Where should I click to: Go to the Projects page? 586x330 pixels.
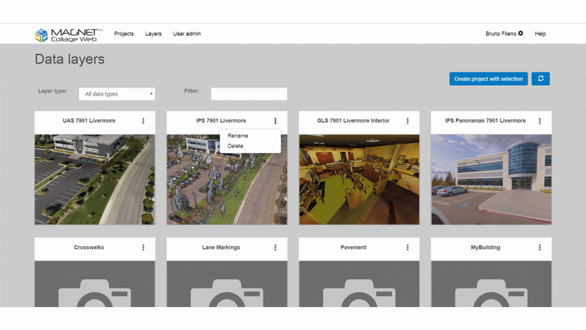(x=124, y=34)
